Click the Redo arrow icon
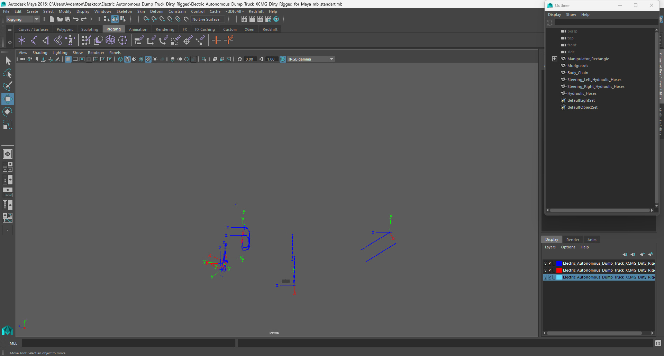664x356 pixels. 84,19
